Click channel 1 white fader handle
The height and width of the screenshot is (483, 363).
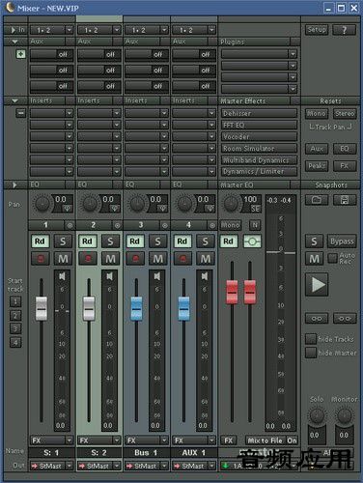click(x=42, y=308)
